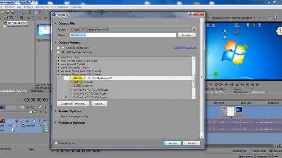Screen dimensions: 282x158
Task: Click the Copy snapshot icon above preview
Action: 270,18
